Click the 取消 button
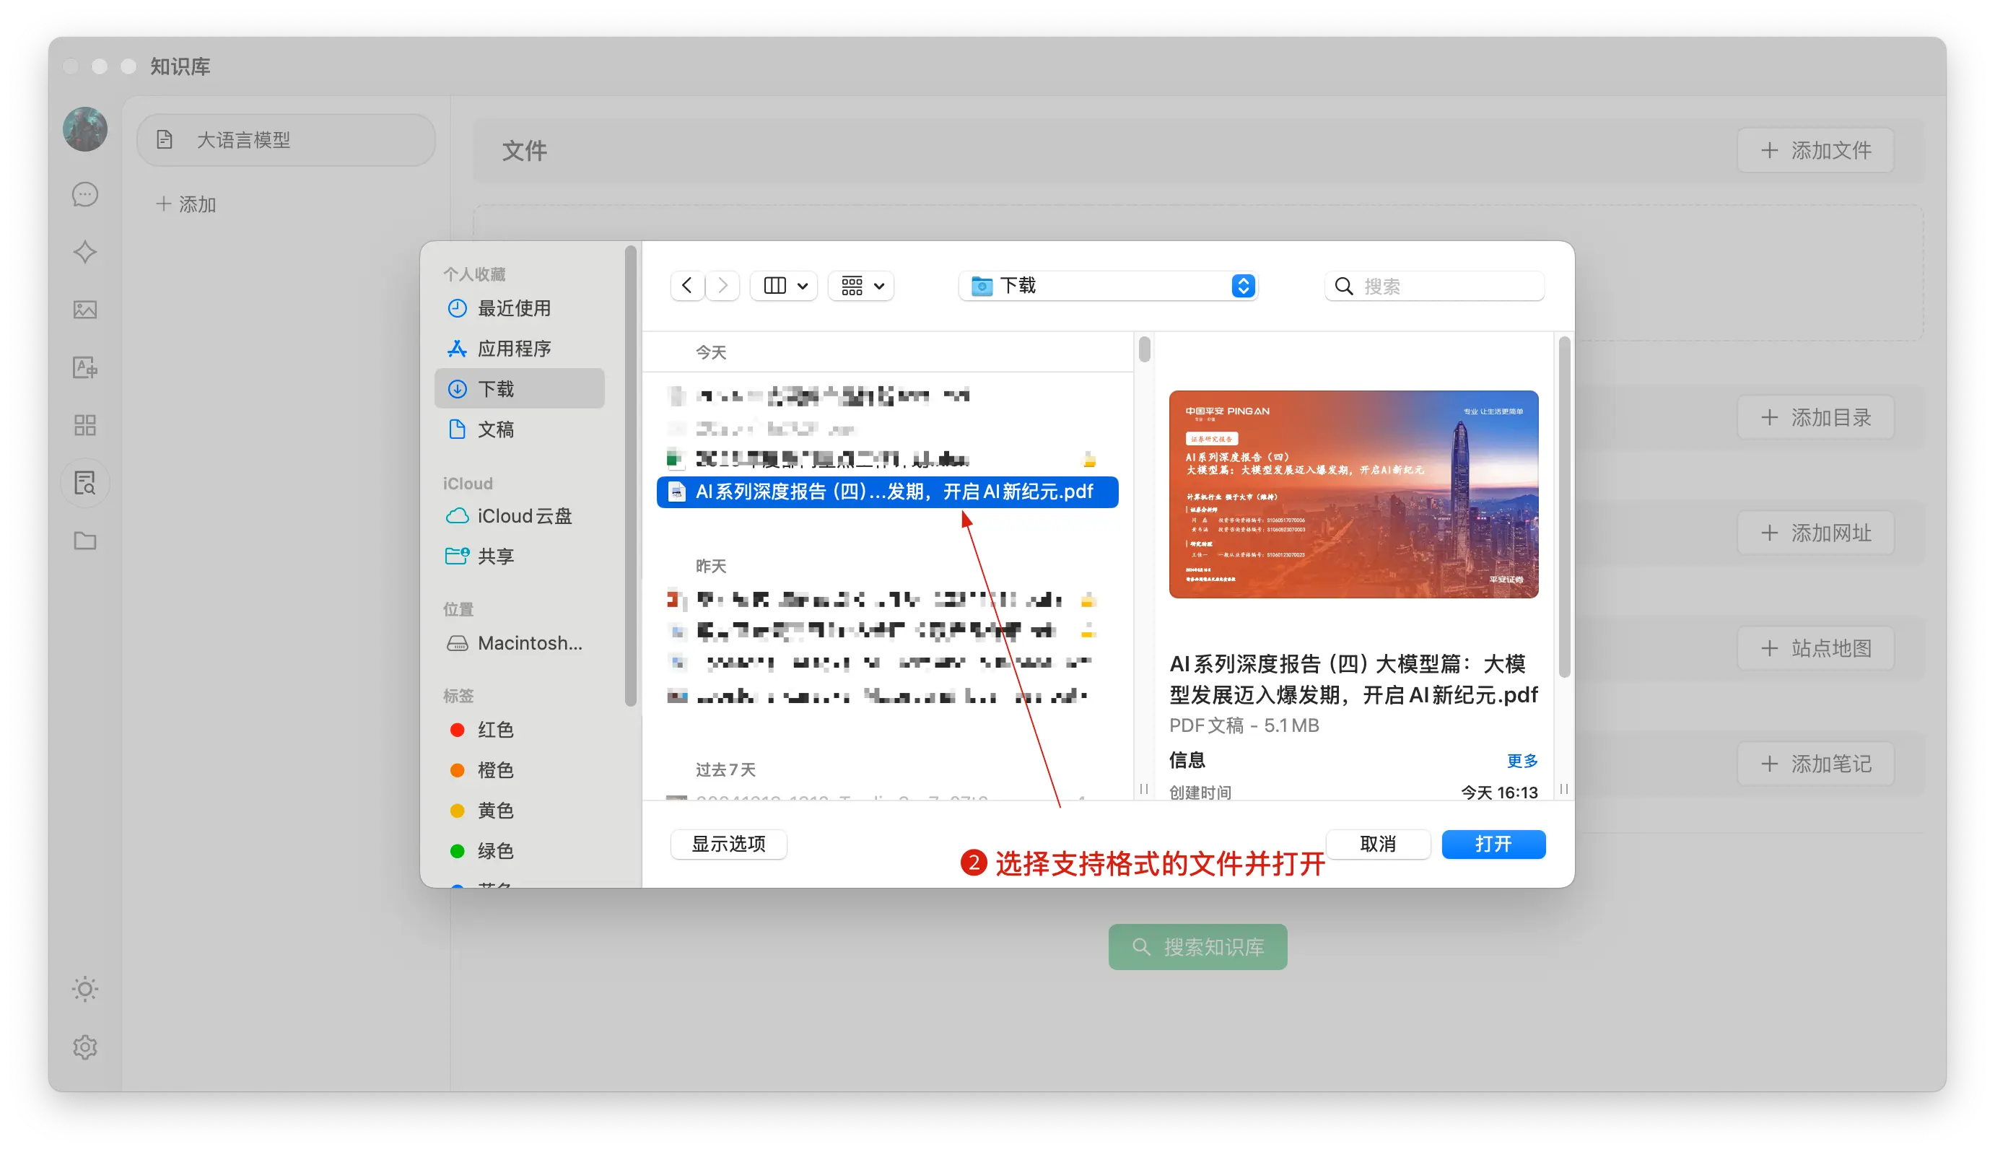 tap(1377, 845)
